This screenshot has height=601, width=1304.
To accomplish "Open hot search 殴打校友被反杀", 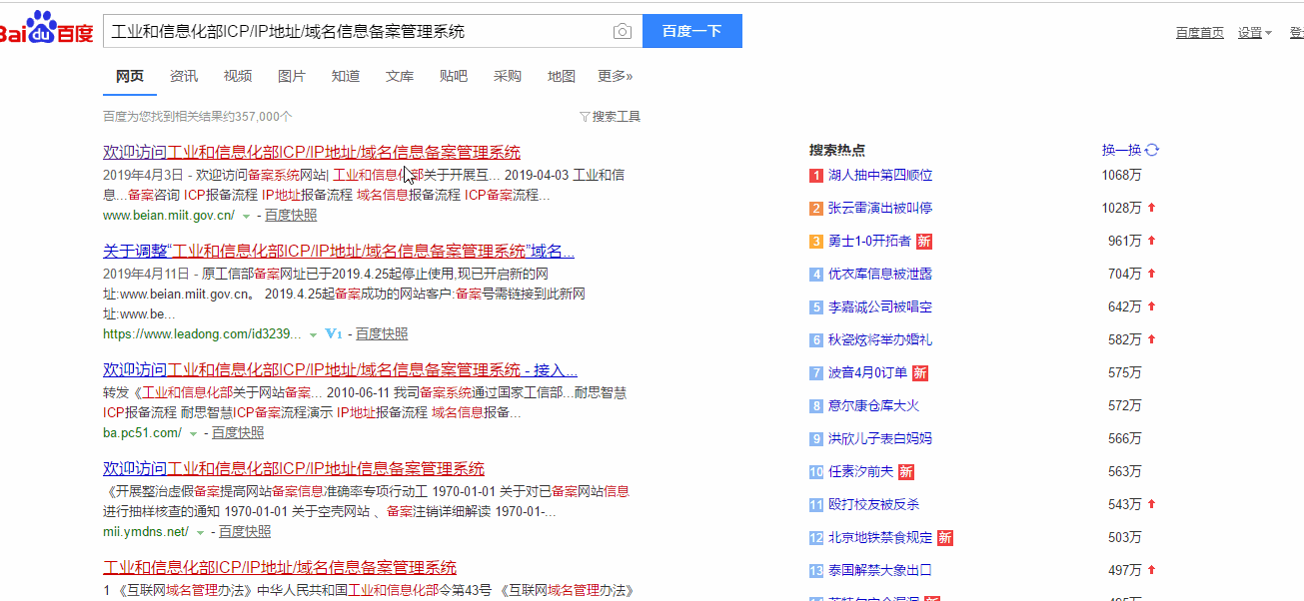I will [873, 504].
